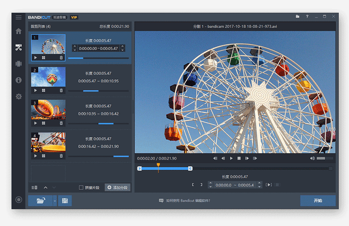
Task: Click the orange playhead marker on timeline
Action: click(158, 165)
